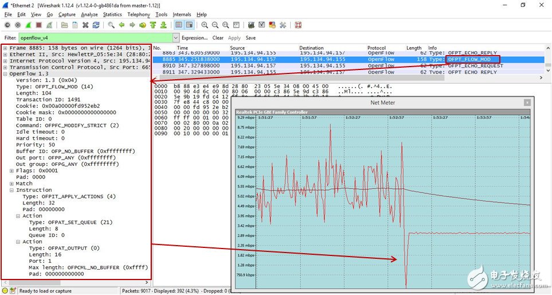
Task: Start a new live capture
Action: tap(28, 25)
